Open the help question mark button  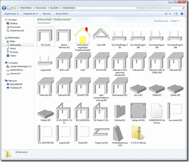point(182,14)
